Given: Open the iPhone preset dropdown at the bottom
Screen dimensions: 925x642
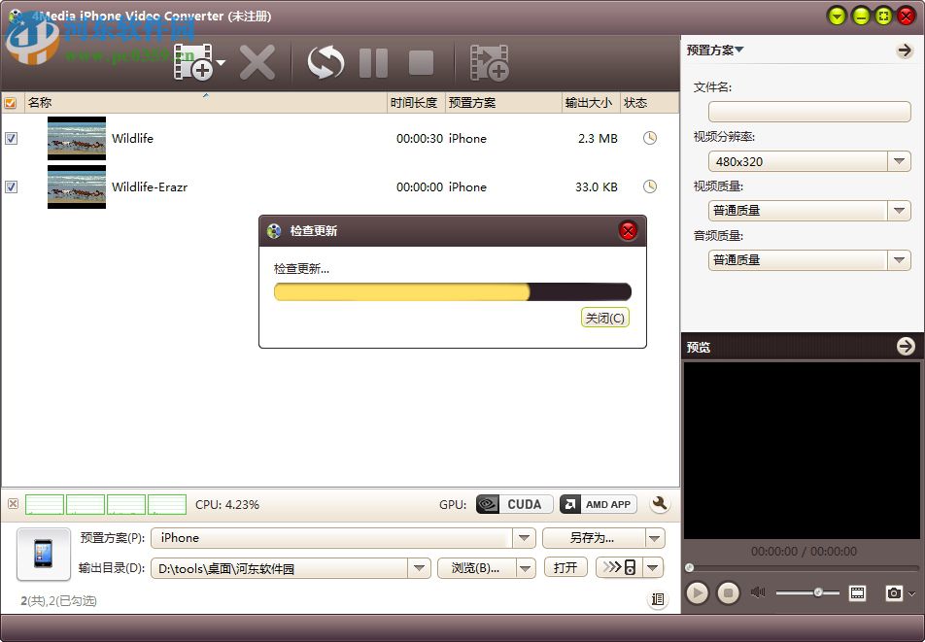Looking at the screenshot, I should click(524, 537).
